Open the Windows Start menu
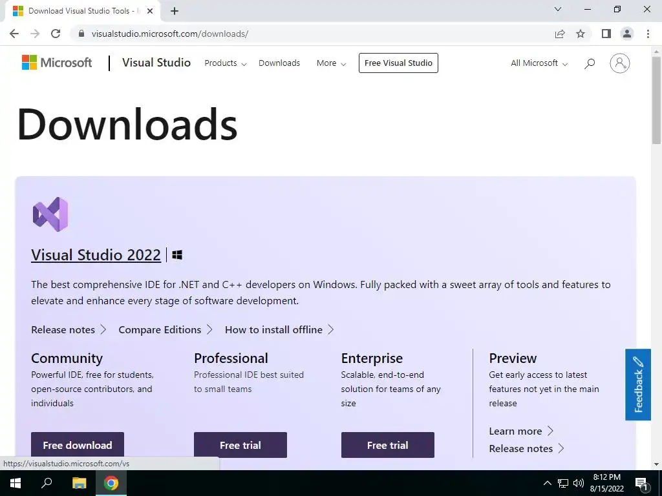Viewport: 662px width, 496px height. (16, 483)
